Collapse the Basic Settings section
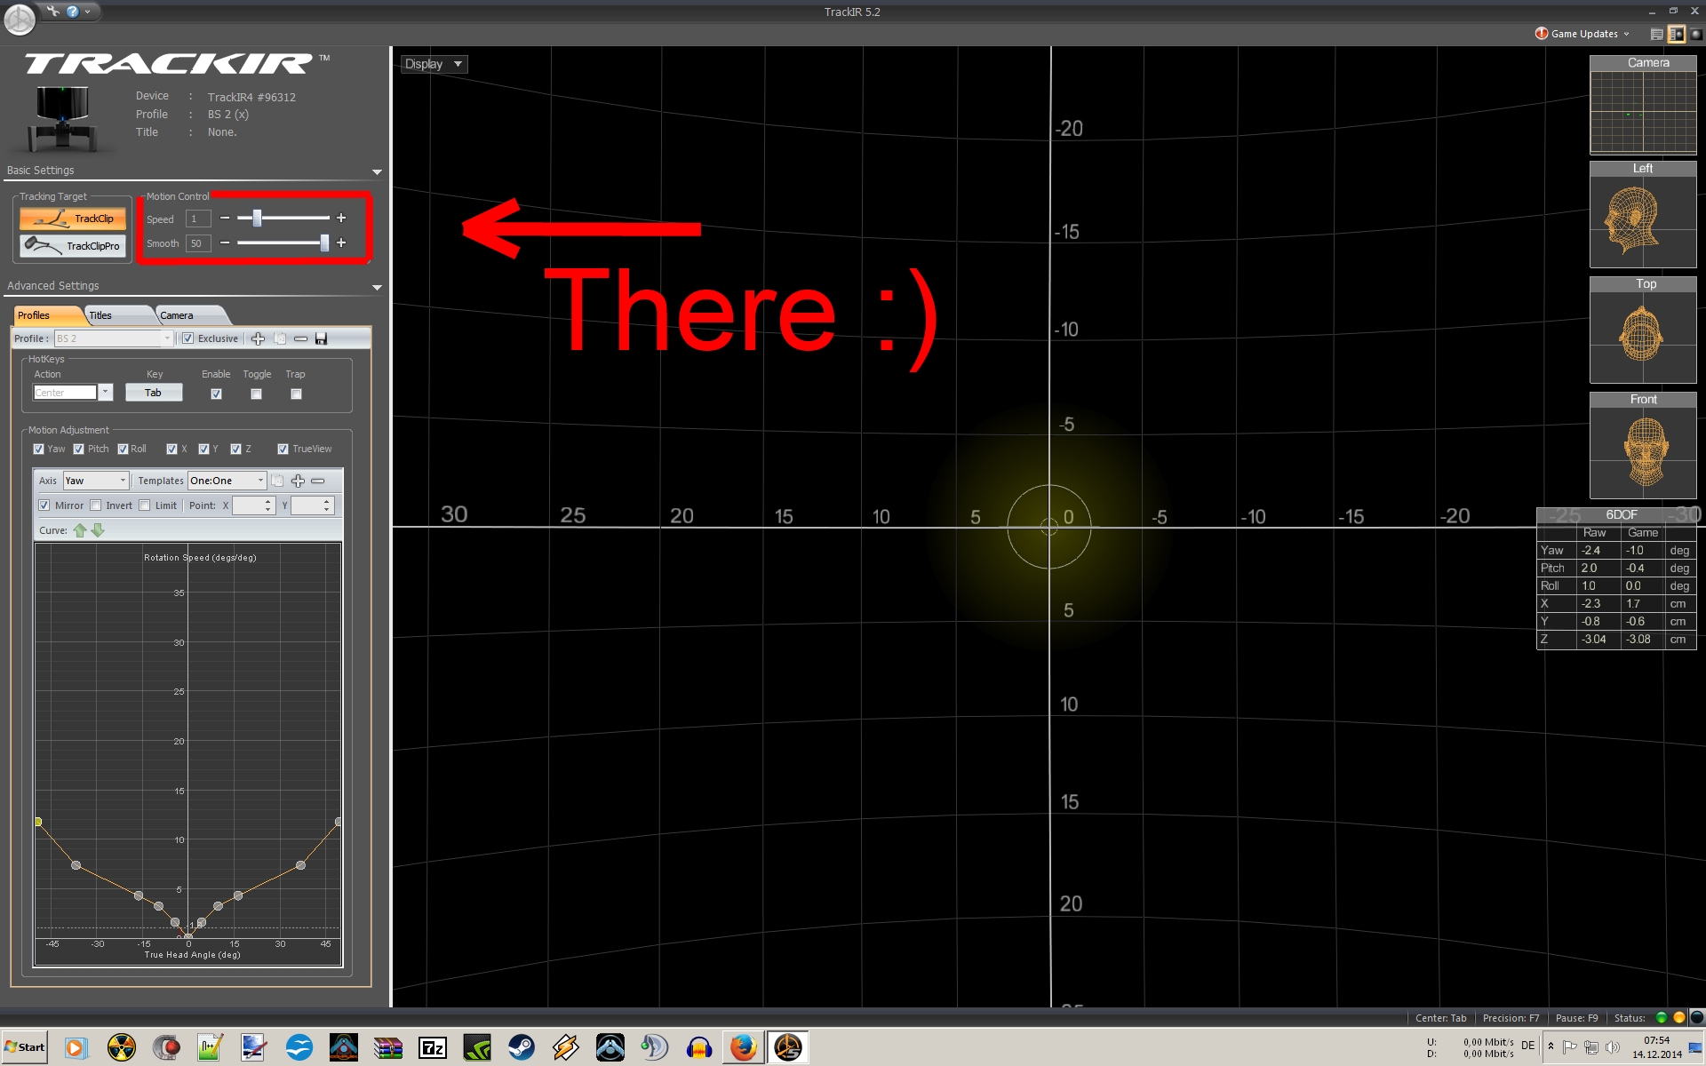The width and height of the screenshot is (1706, 1066). (x=377, y=171)
